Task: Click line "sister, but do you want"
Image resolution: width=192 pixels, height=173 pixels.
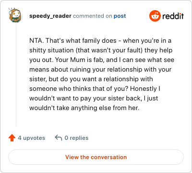Action: (91, 79)
